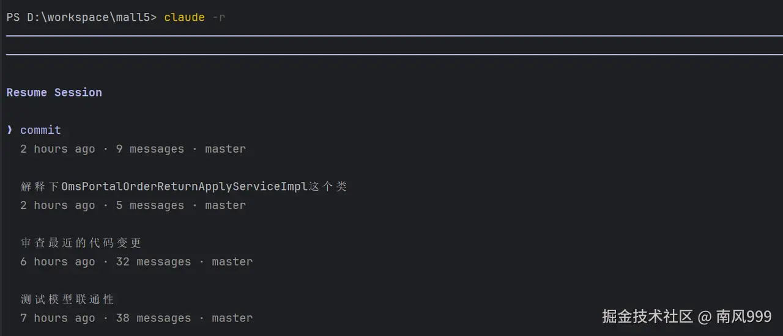Open the OmsPortalOrderReturnApplyServiceImpl explanation session

click(x=184, y=186)
